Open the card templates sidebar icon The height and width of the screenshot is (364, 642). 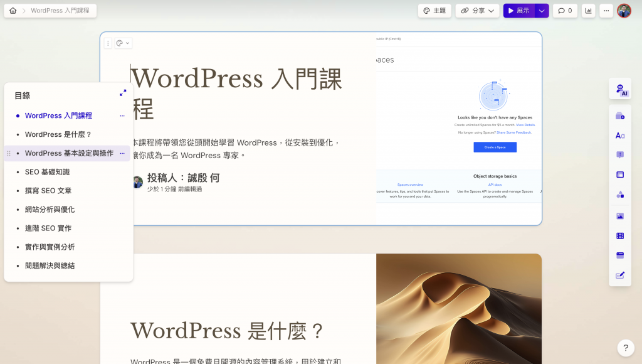click(620, 116)
